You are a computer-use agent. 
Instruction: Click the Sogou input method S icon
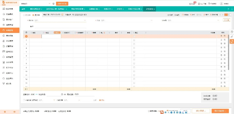(162, 112)
